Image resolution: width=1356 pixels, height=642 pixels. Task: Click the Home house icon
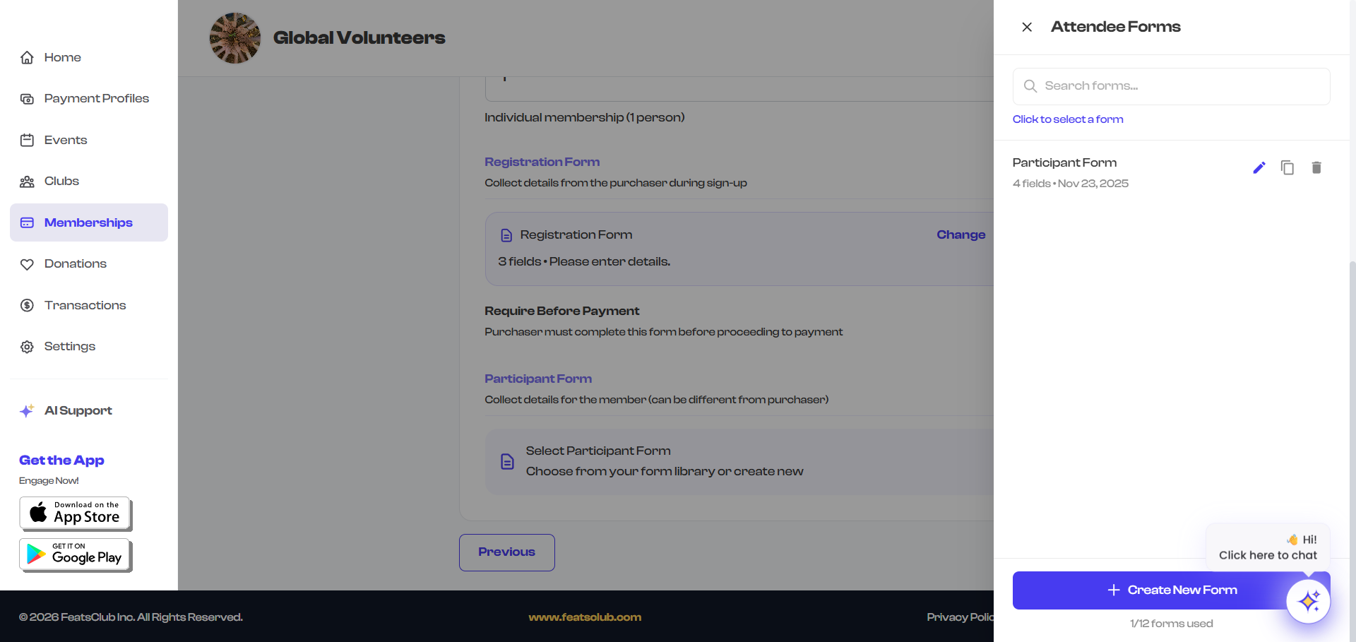click(27, 57)
